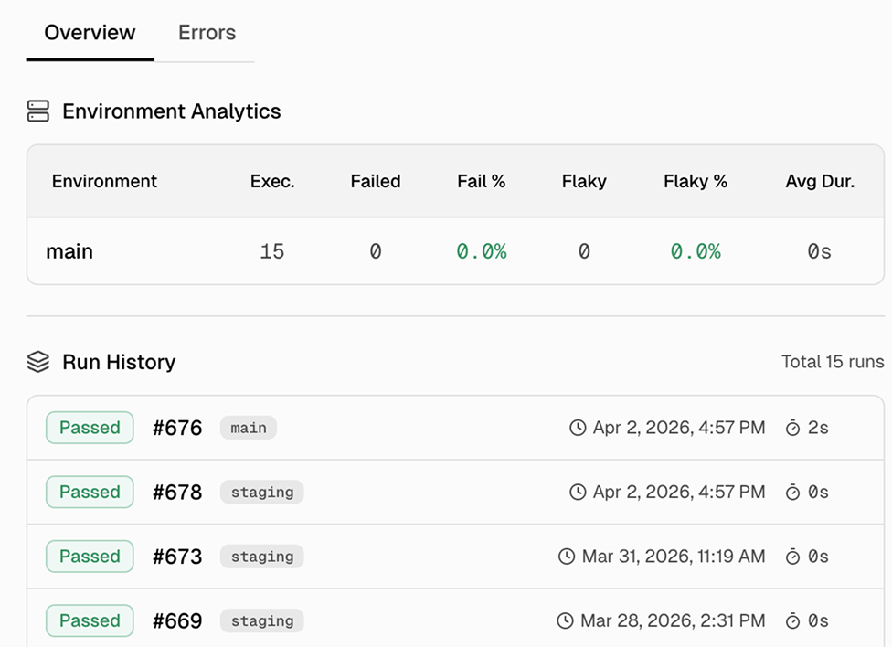The image size is (892, 647).
Task: Select the main environment row name
Action: pyautogui.click(x=69, y=251)
